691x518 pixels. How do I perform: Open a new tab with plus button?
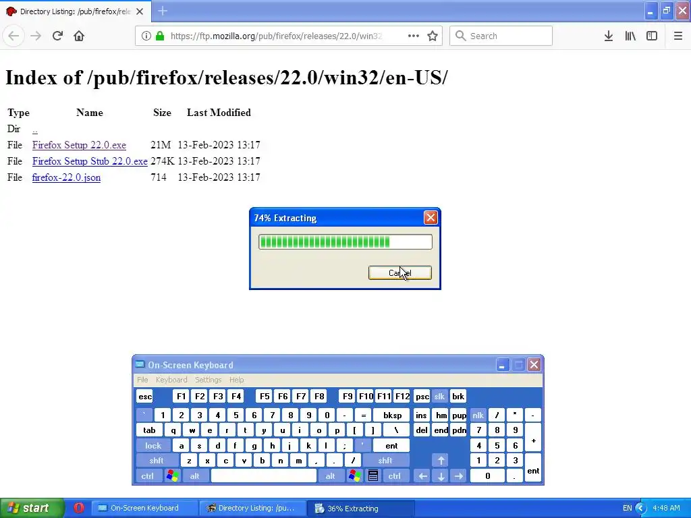pos(163,11)
